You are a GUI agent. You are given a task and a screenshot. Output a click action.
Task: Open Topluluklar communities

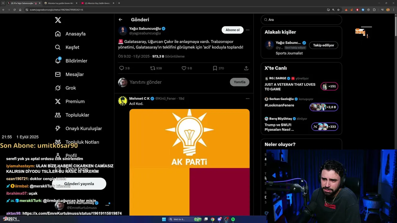[72, 115]
